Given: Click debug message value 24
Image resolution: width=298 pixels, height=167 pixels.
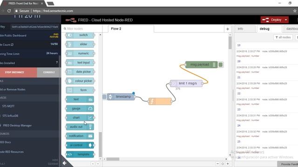Looking at the screenshot, I should [239, 126].
